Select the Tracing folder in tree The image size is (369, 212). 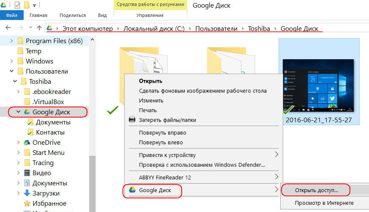[x=43, y=163]
